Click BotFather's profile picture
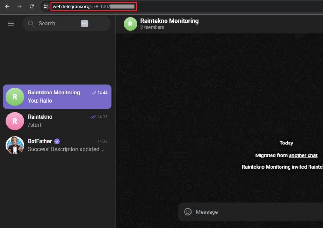The width and height of the screenshot is (323, 228). pyautogui.click(x=15, y=145)
